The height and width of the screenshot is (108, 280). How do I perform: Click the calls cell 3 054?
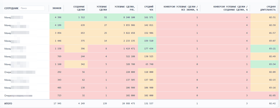[57, 33]
